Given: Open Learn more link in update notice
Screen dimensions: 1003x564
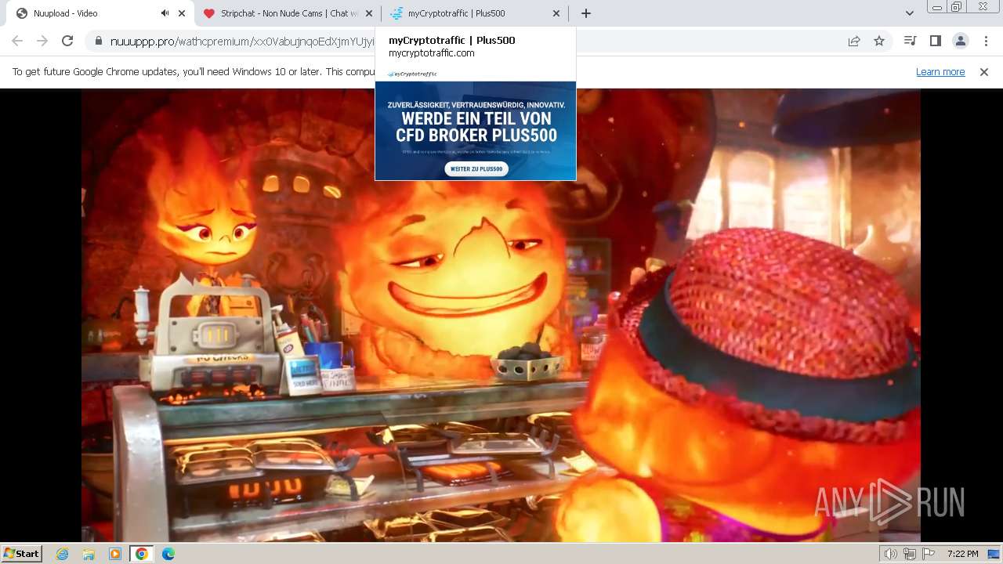Looking at the screenshot, I should pyautogui.click(x=940, y=72).
